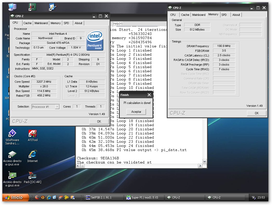272x205 pixels.
Task: Click the system tray volume icon
Action: click(x=254, y=197)
